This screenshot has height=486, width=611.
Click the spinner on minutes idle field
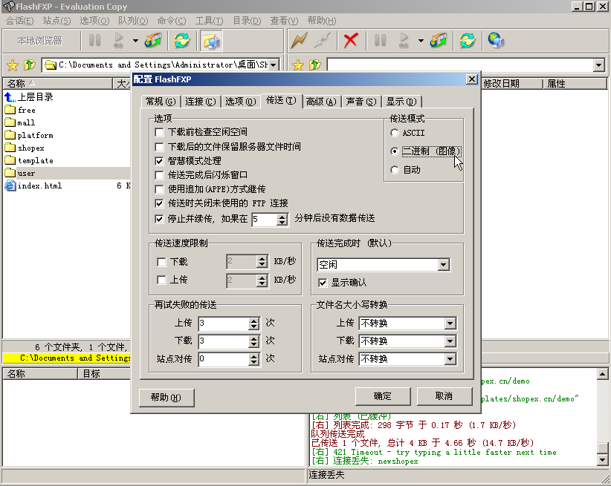tap(282, 220)
